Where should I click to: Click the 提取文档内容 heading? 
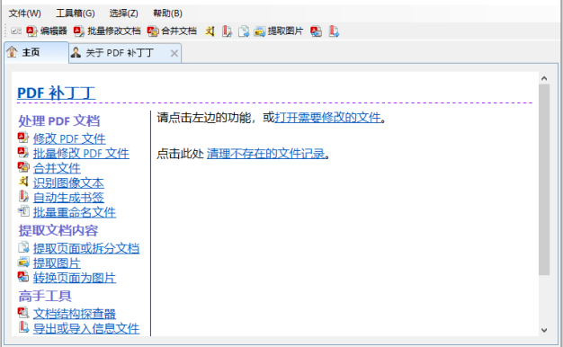point(58,230)
